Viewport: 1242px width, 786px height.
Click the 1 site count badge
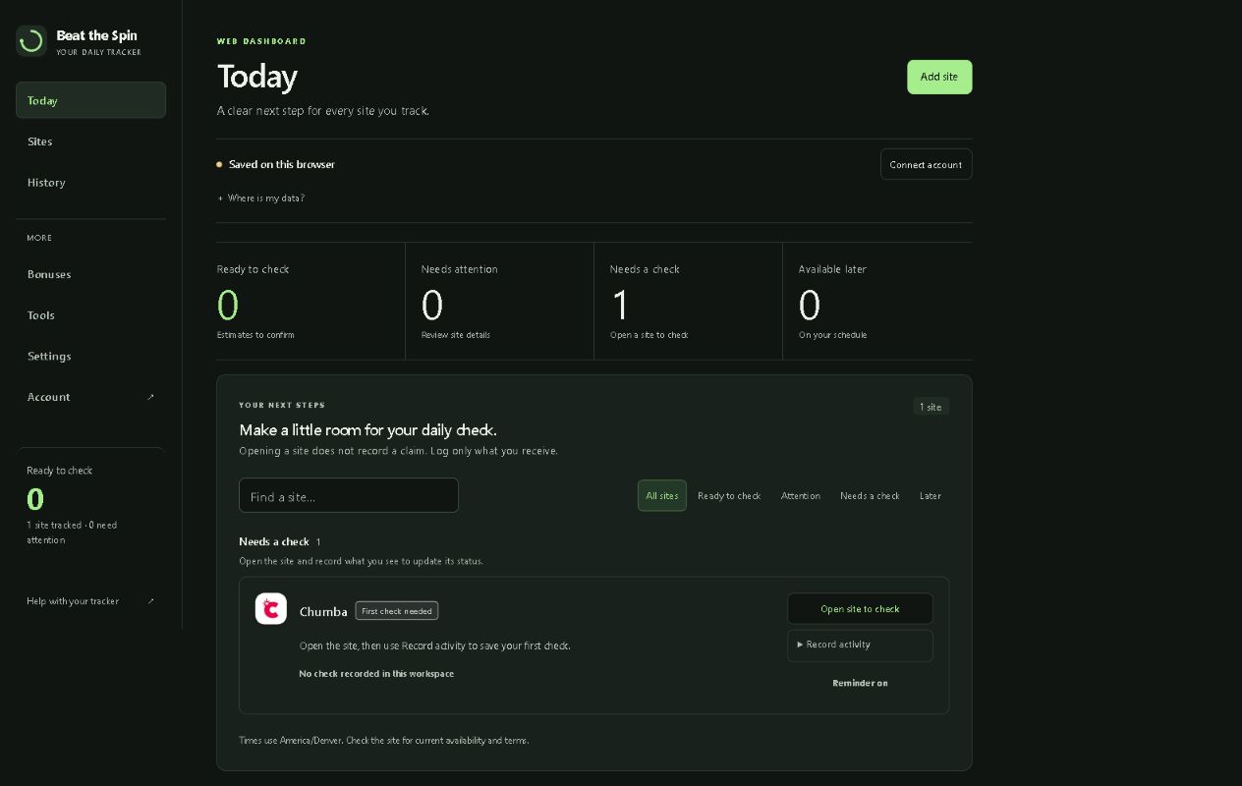point(931,407)
